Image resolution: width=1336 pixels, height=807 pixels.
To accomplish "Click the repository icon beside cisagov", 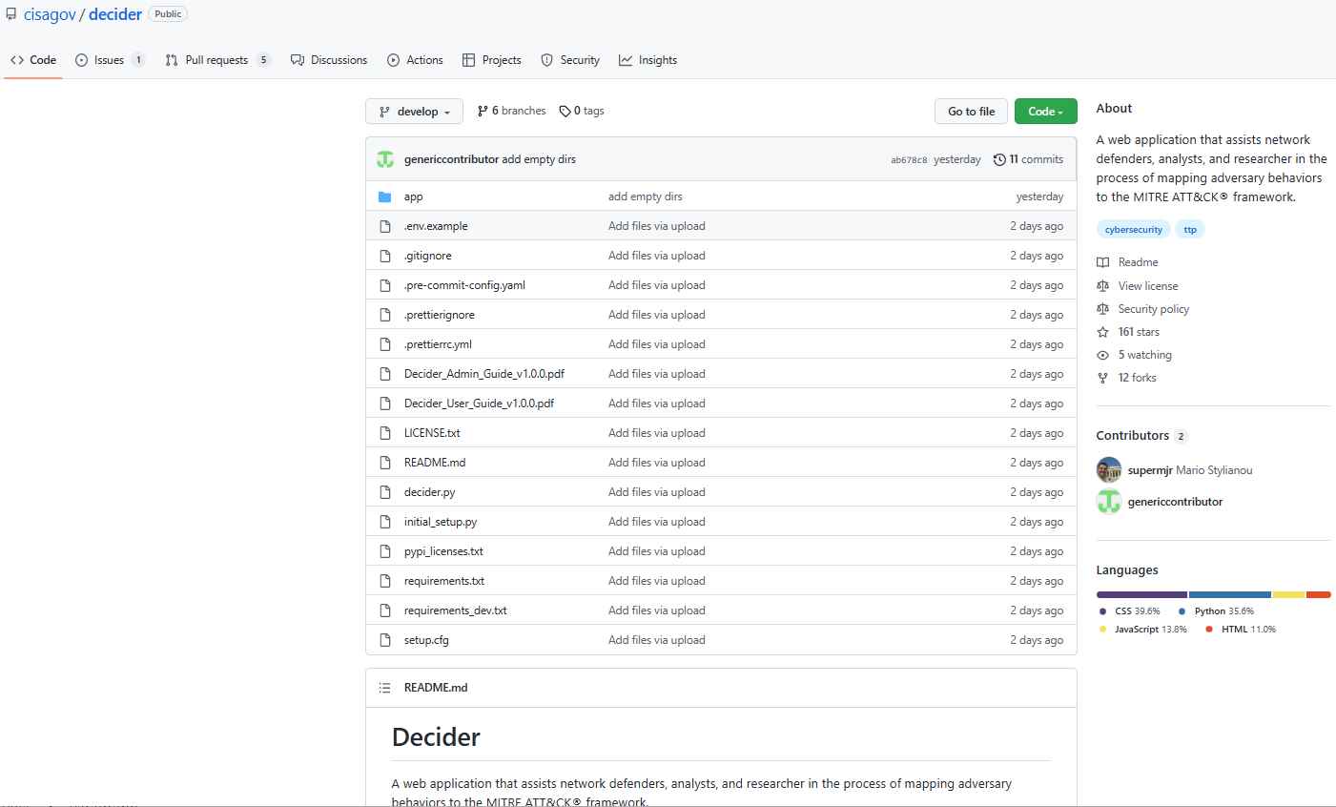I will (x=9, y=13).
